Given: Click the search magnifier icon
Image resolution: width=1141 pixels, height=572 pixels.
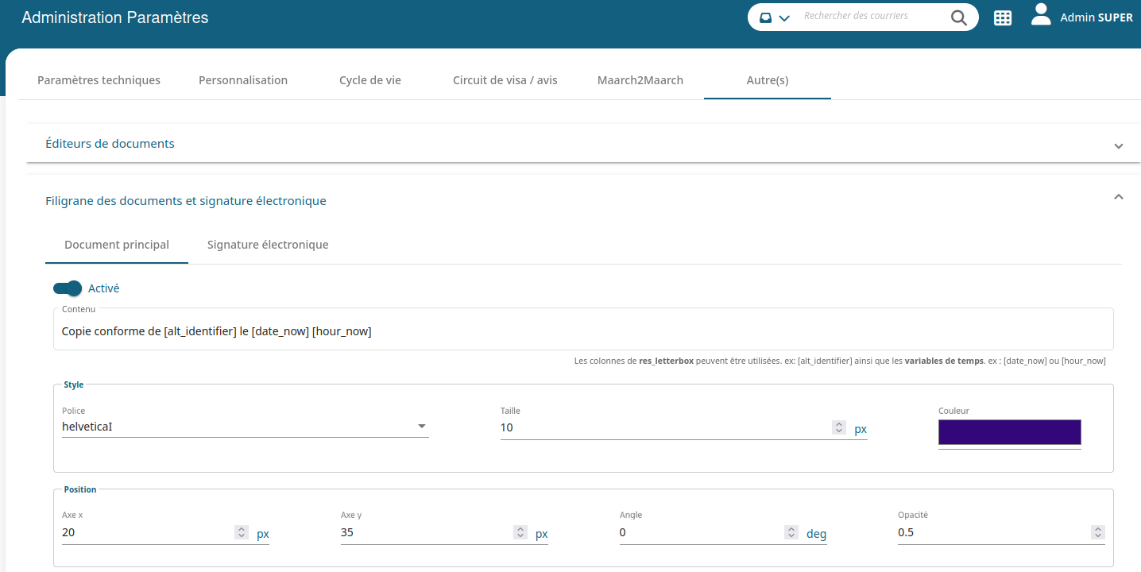Looking at the screenshot, I should click(x=959, y=17).
